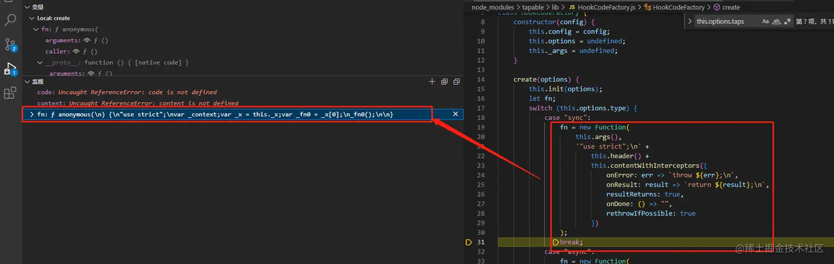Screen dimensions: 834x264
Task: Click the this.header() + code line
Action: (620, 156)
